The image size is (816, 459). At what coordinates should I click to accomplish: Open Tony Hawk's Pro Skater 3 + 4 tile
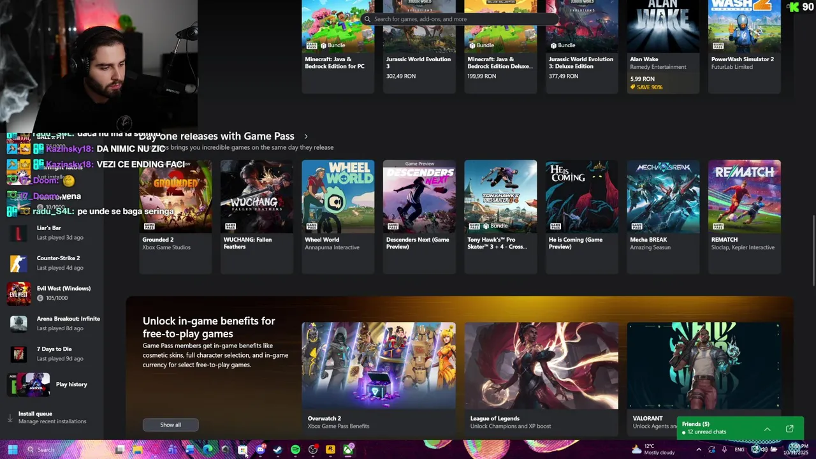click(500, 217)
